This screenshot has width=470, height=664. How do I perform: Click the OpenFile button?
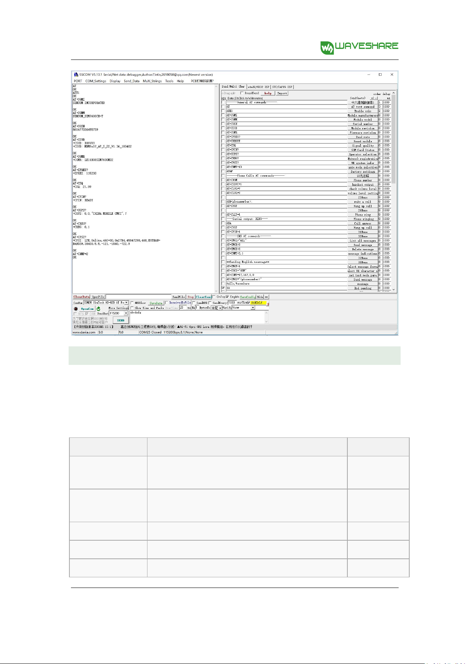[x=98, y=297]
